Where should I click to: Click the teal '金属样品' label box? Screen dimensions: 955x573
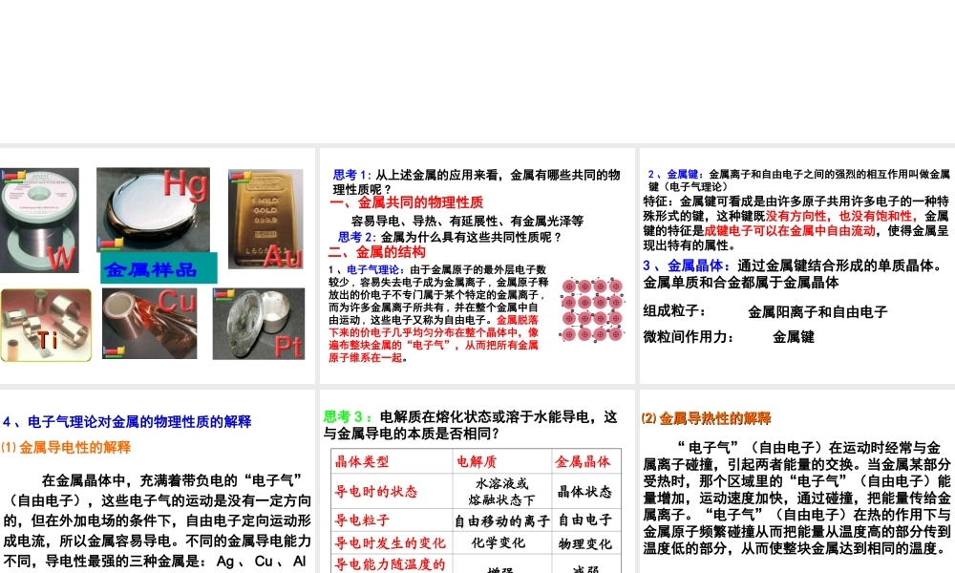coord(159,268)
